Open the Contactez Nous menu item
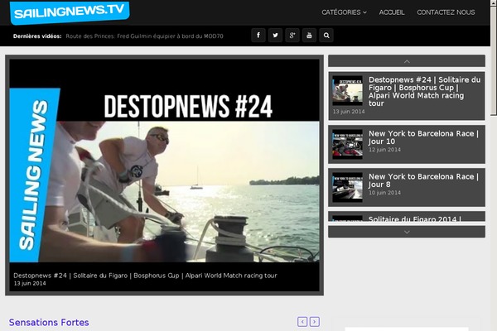Viewport: 497px width, 331px height. 446,12
